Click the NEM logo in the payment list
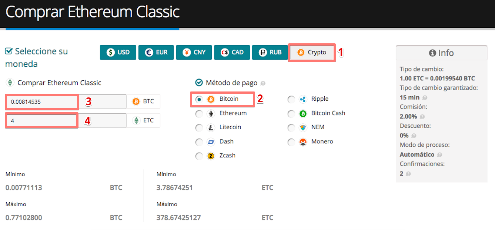This screenshot has width=495, height=230. tap(303, 128)
